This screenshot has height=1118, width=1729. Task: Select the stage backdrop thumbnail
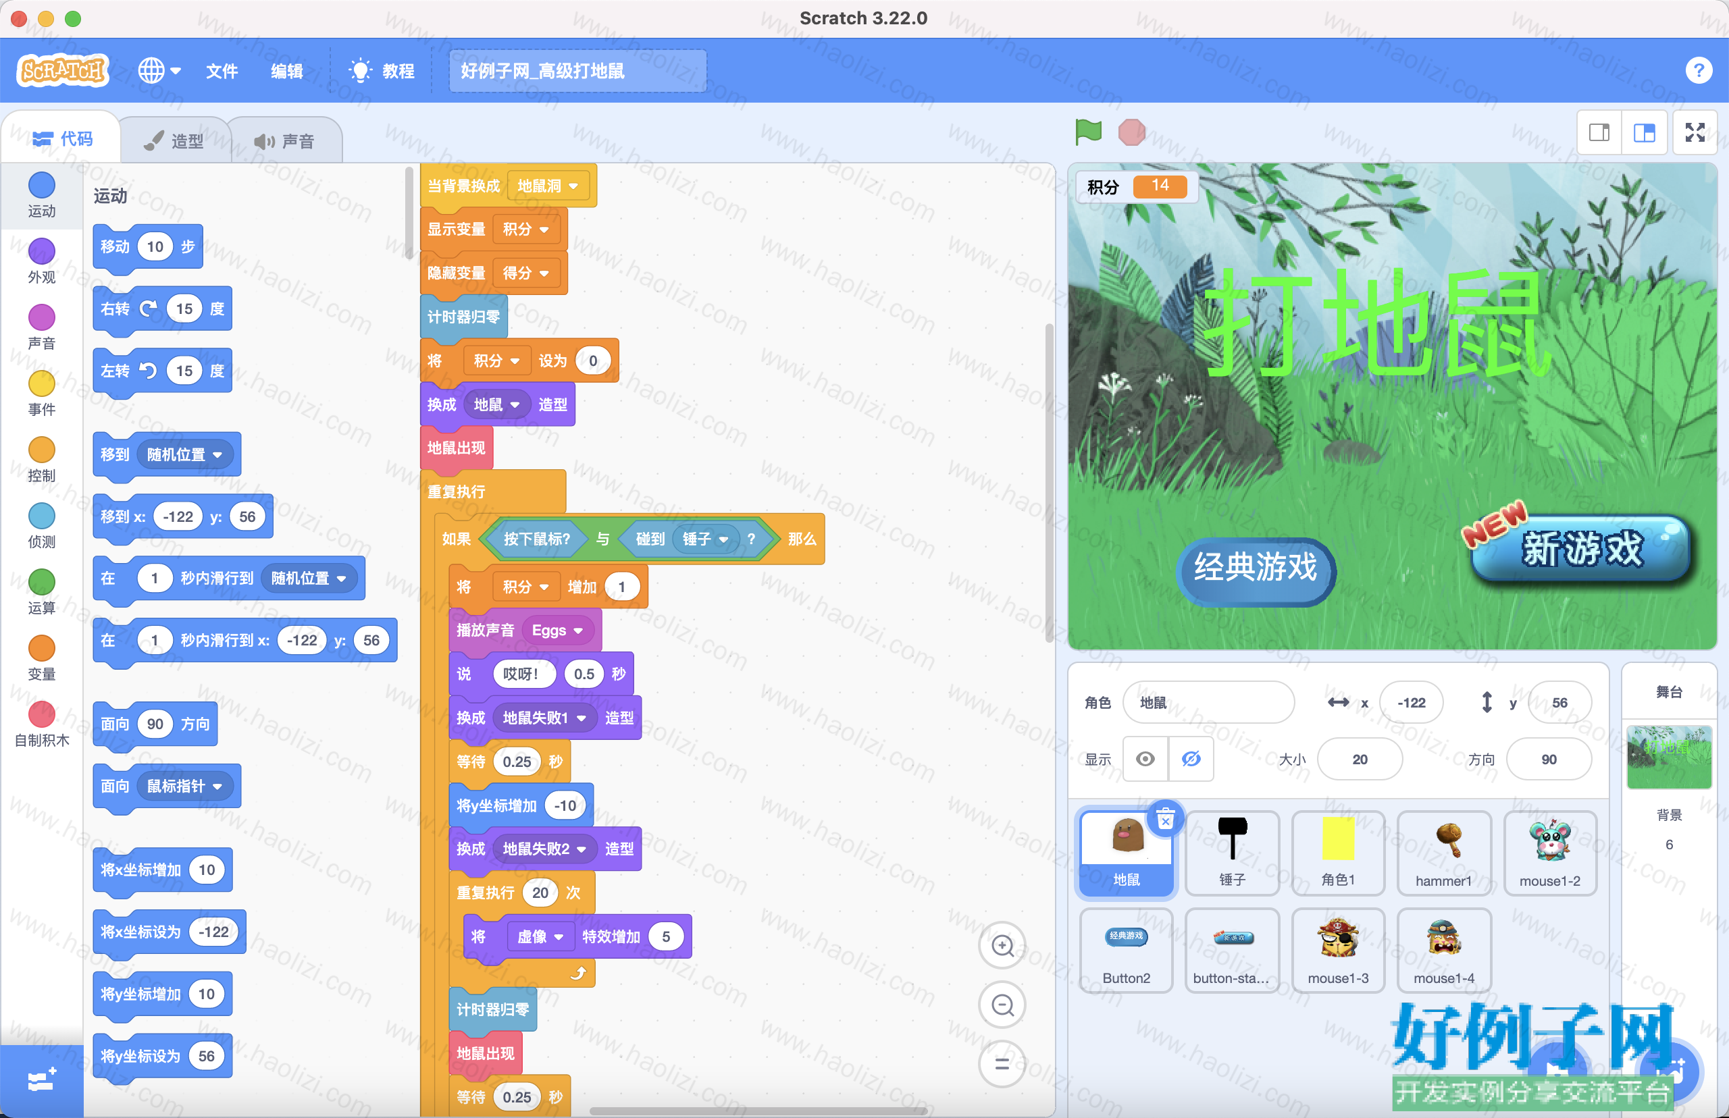(1669, 756)
